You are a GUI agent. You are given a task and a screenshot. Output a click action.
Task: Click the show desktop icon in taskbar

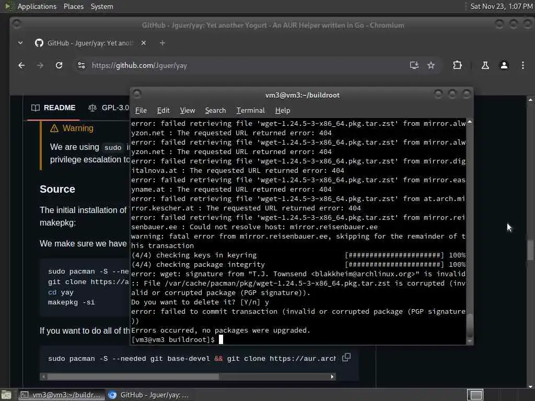point(6,395)
